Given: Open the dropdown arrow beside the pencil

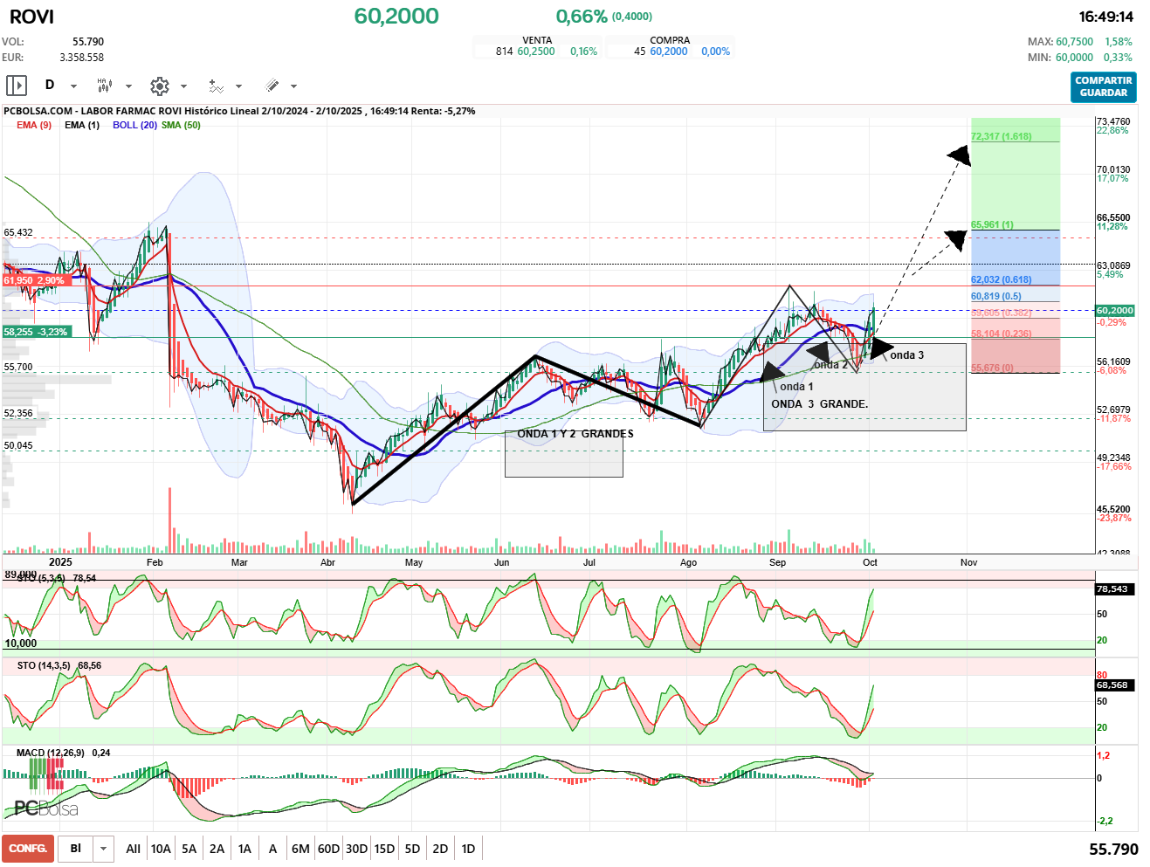Looking at the screenshot, I should pyautogui.click(x=293, y=86).
